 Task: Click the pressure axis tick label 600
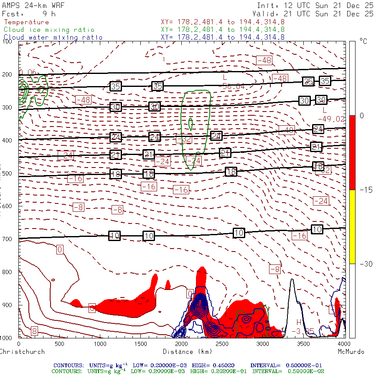(7, 206)
